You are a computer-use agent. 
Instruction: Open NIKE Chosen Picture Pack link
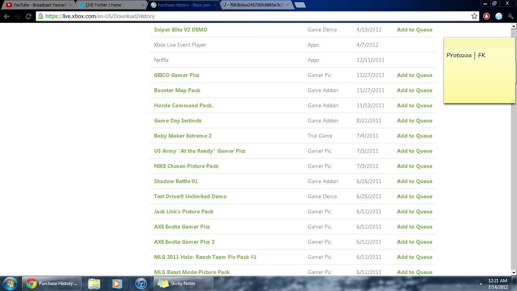[186, 166]
